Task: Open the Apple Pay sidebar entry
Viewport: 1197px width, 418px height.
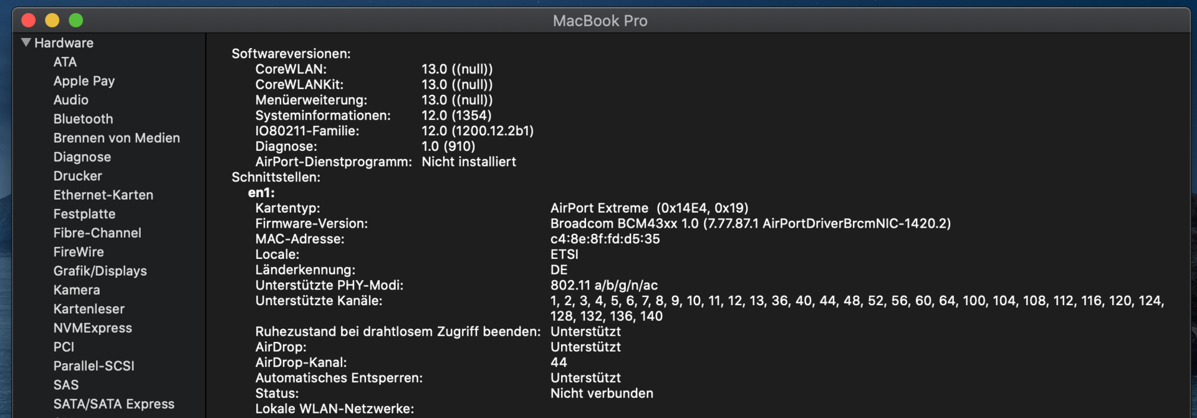Action: point(84,81)
